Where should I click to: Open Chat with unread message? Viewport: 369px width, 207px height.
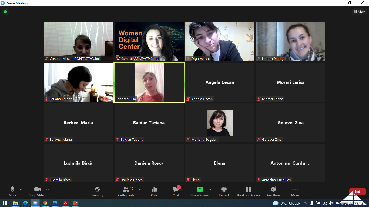click(x=176, y=192)
